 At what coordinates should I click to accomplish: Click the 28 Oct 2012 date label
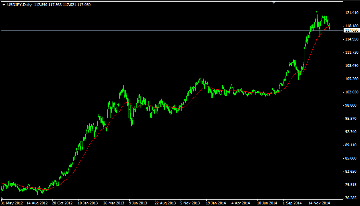click(x=63, y=203)
